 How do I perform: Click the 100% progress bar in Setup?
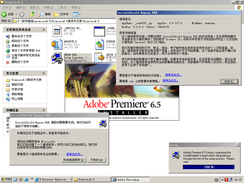(209, 167)
